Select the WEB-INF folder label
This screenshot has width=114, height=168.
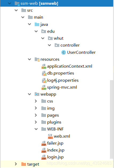tap(55, 129)
